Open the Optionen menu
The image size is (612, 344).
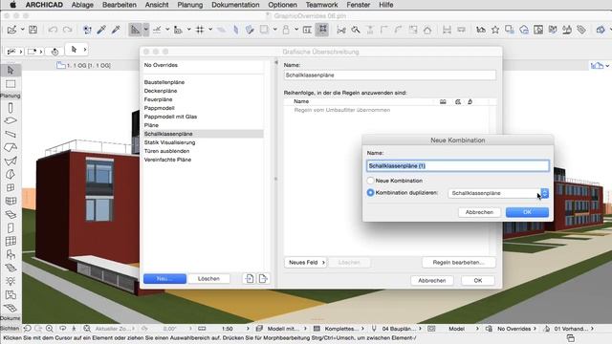pyautogui.click(x=282, y=5)
